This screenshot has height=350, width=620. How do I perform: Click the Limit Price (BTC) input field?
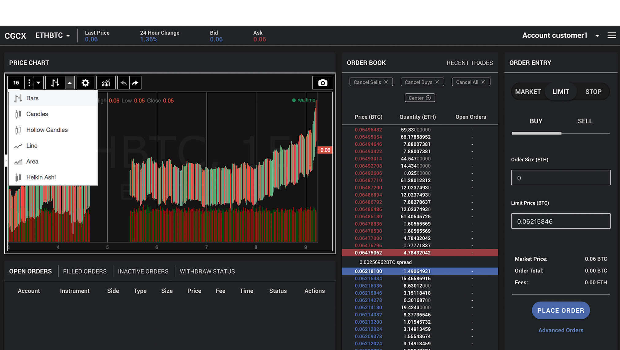pyautogui.click(x=561, y=221)
